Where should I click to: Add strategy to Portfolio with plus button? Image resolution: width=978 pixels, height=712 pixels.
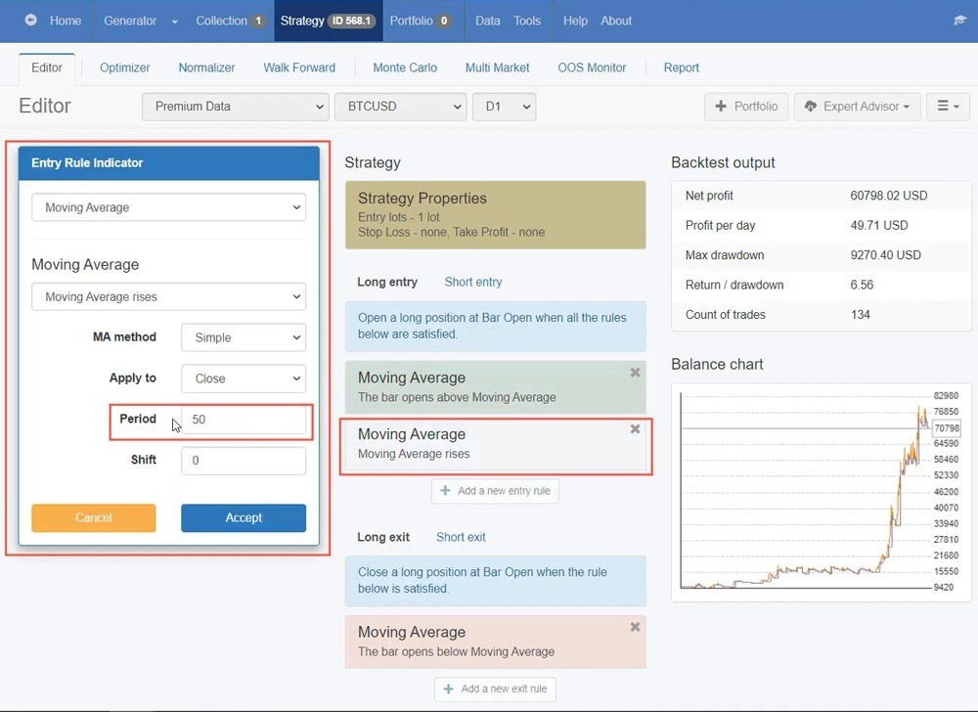point(747,107)
